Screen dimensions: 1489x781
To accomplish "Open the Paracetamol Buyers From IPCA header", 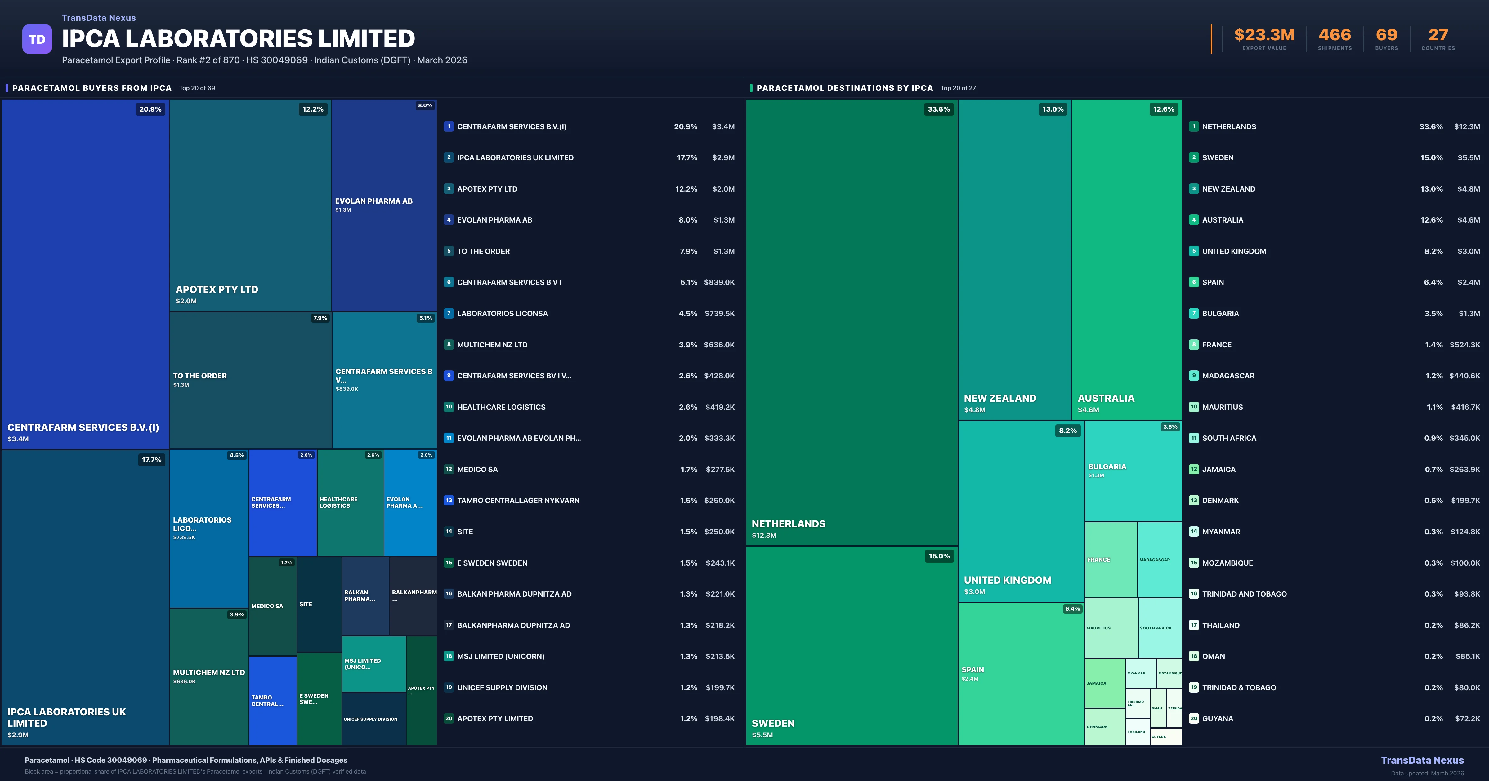I will [92, 88].
